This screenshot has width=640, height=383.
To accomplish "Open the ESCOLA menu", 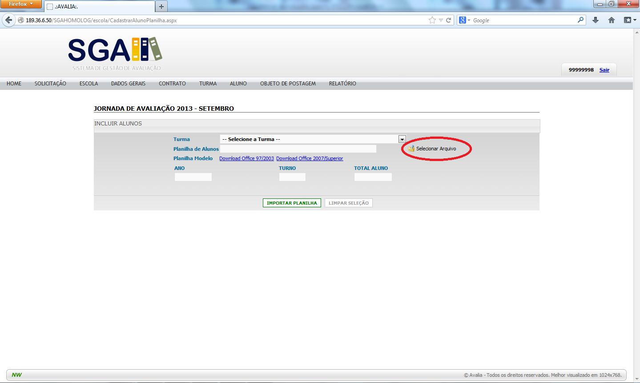I will pyautogui.click(x=89, y=84).
